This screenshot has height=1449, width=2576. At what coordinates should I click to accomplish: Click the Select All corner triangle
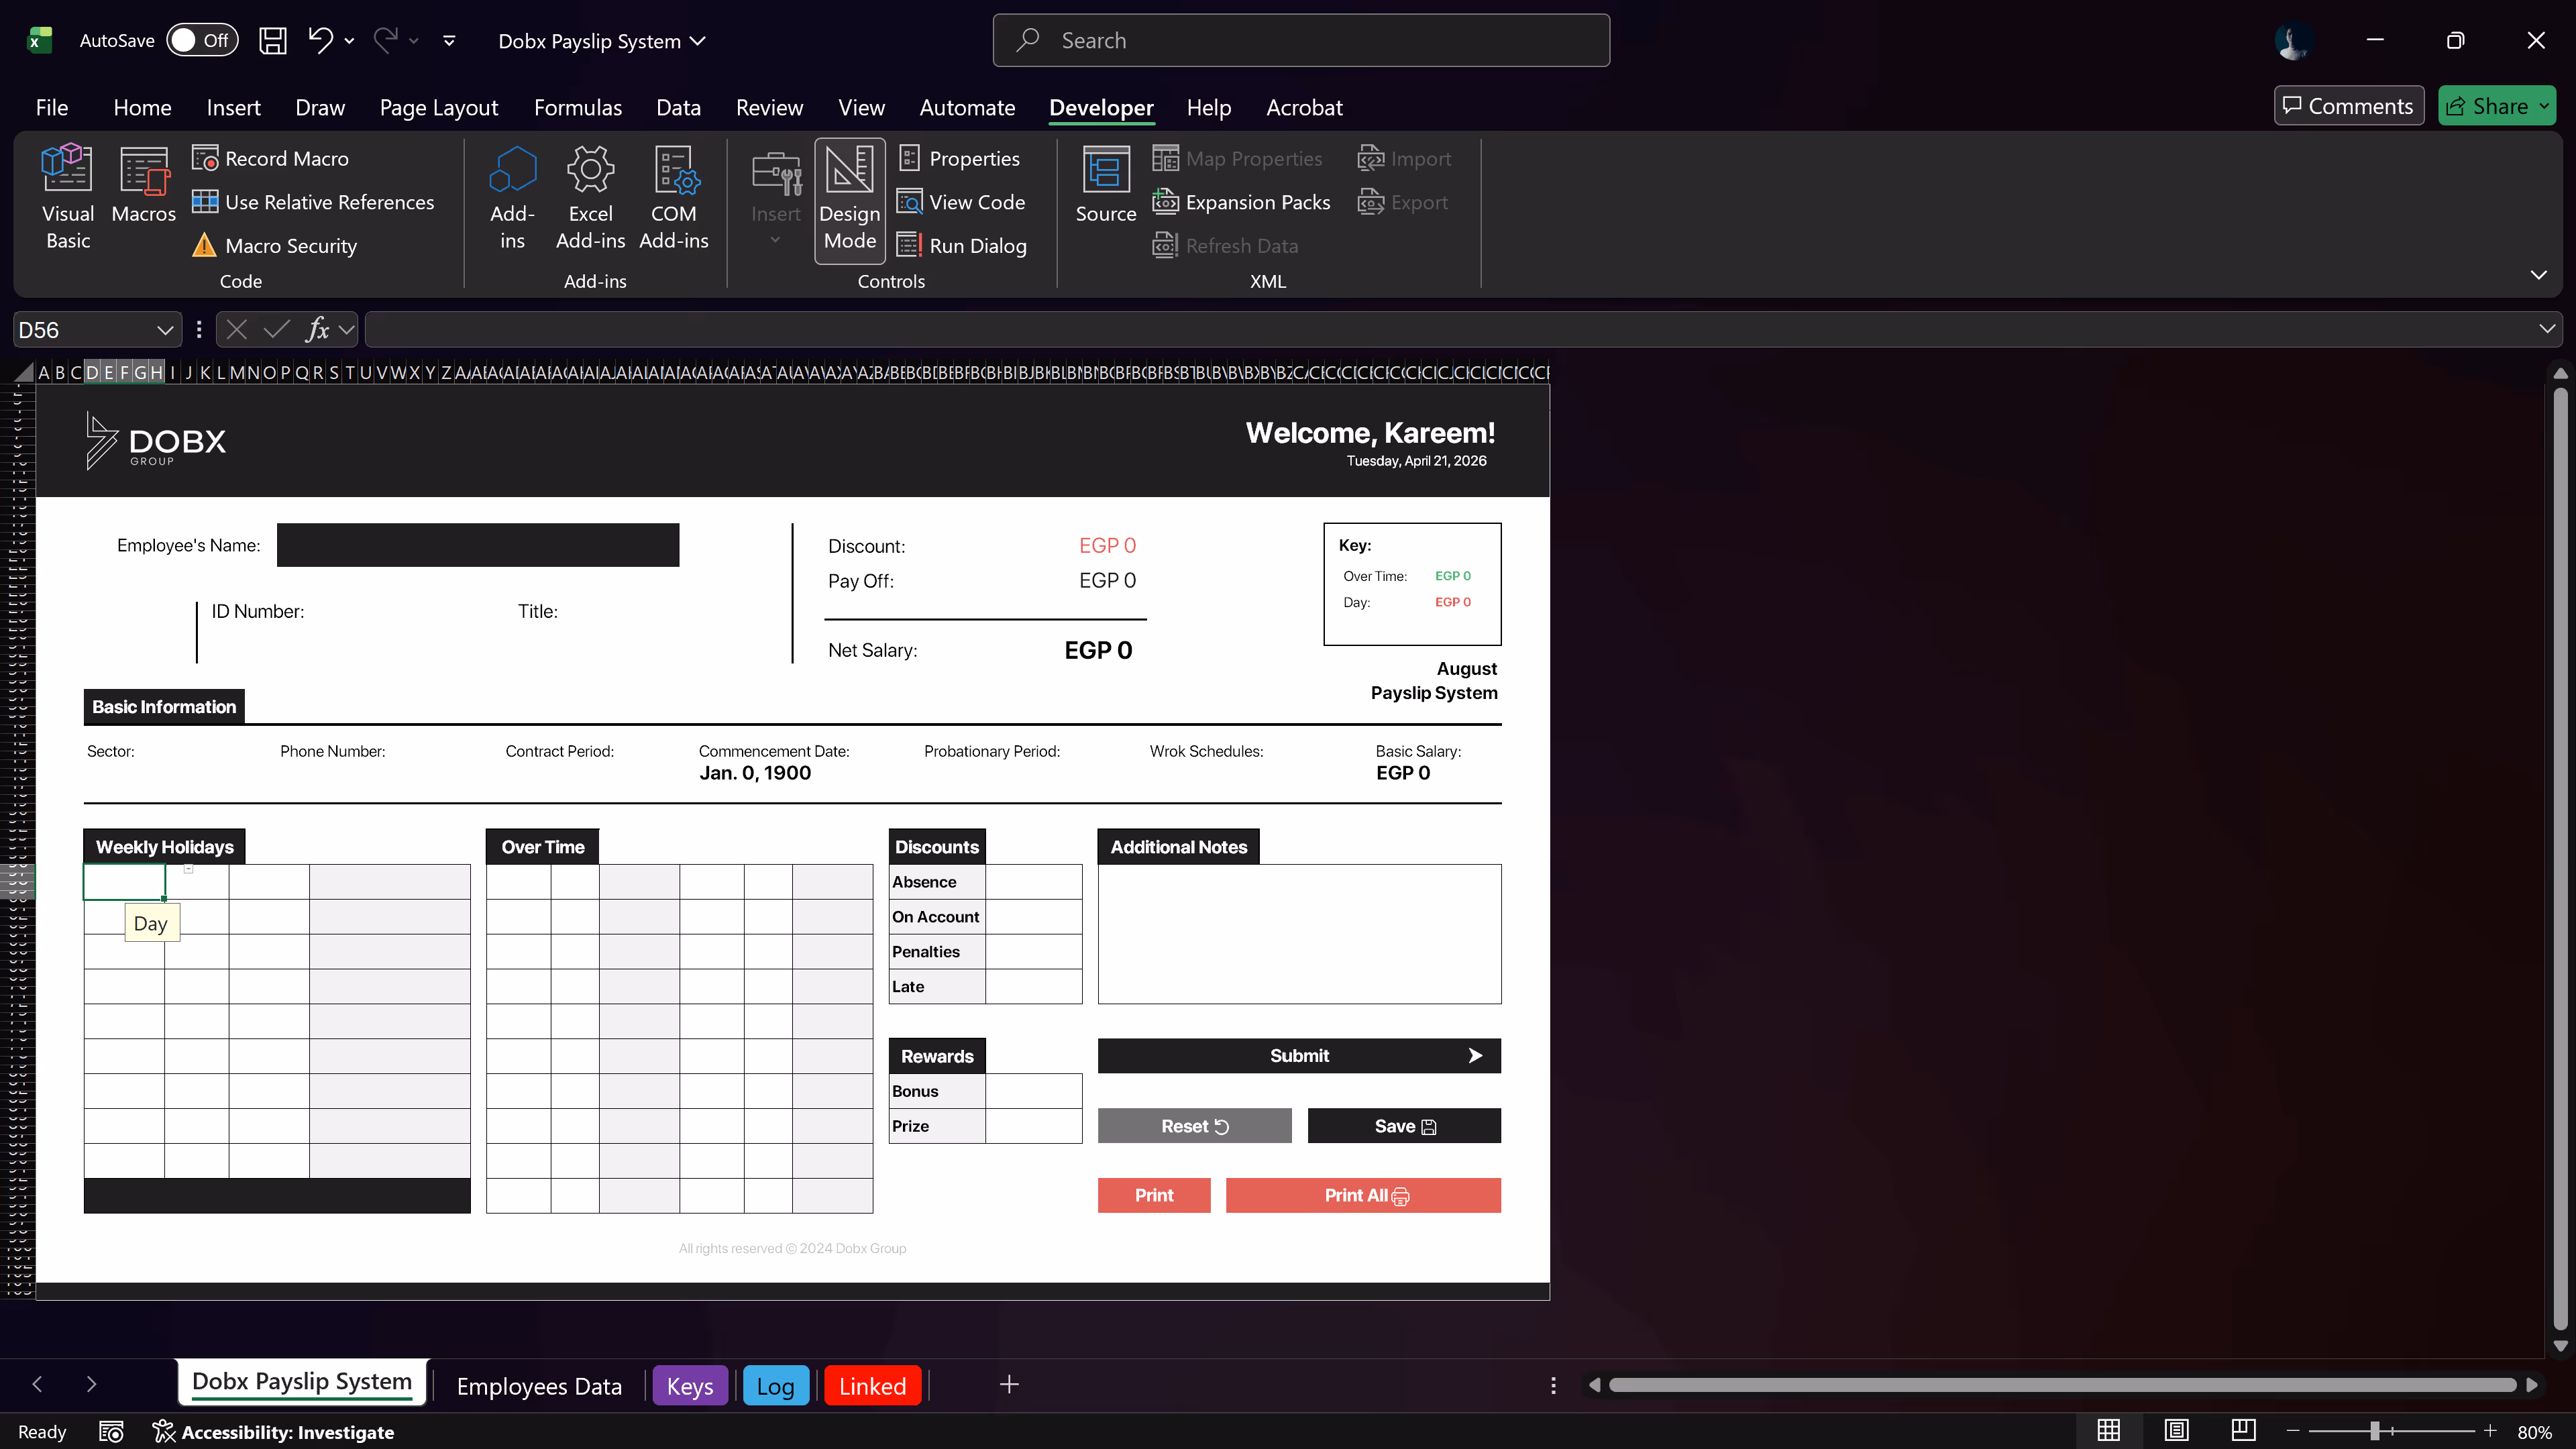[x=25, y=373]
